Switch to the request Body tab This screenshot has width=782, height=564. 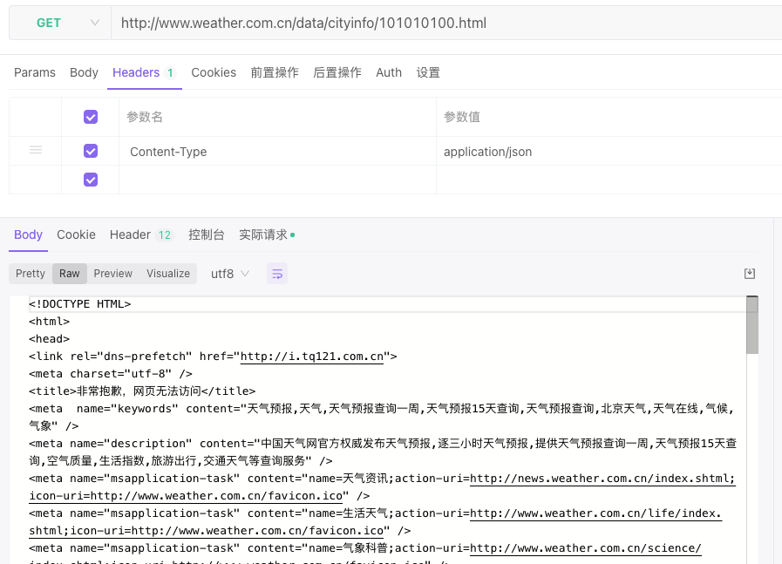click(x=84, y=73)
